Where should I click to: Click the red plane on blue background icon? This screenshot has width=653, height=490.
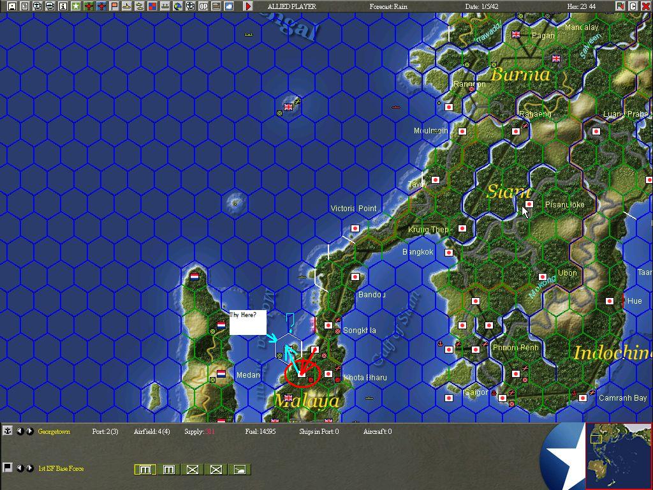101,6
